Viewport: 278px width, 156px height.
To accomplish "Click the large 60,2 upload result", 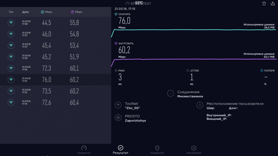I will point(124,50).
